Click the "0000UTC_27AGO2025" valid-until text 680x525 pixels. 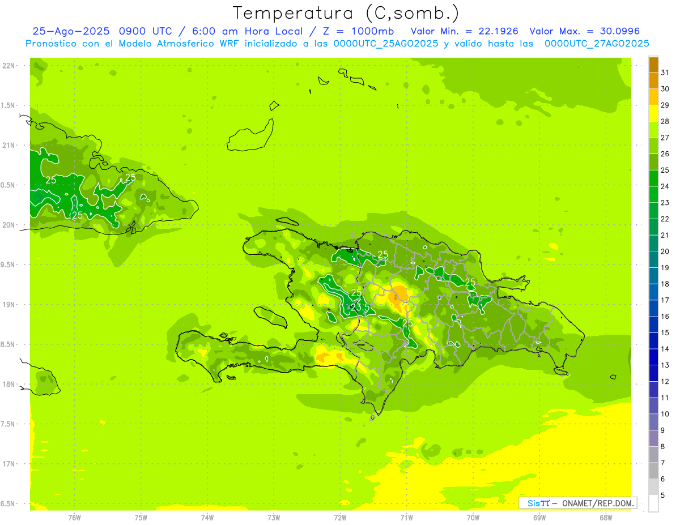596,44
